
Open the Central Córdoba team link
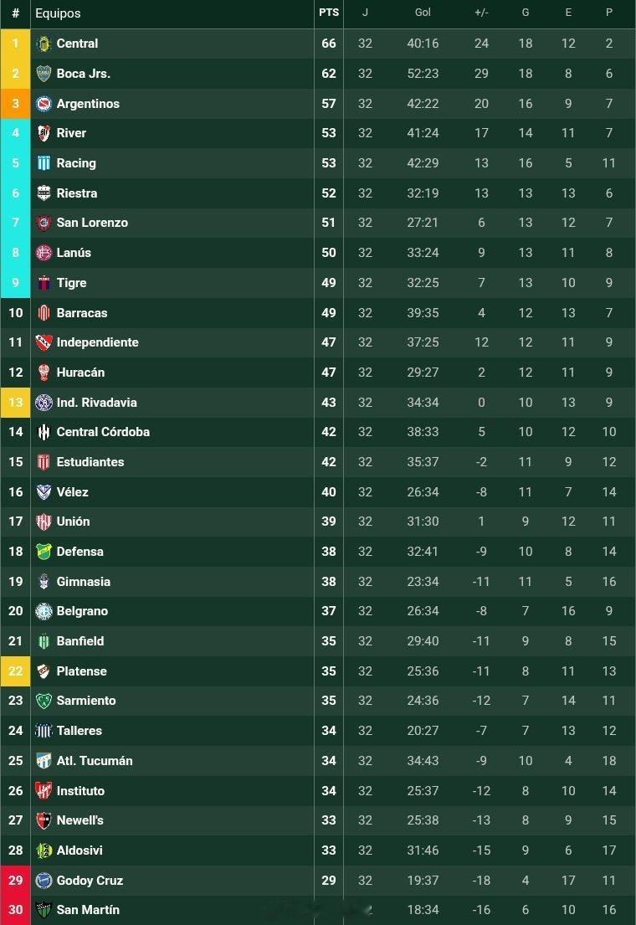pos(103,433)
